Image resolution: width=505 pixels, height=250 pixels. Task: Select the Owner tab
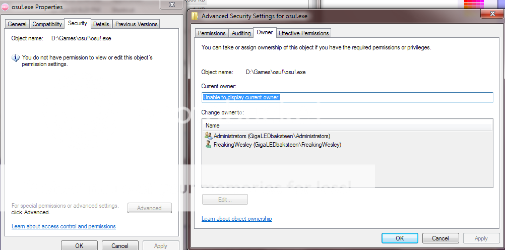(x=265, y=32)
